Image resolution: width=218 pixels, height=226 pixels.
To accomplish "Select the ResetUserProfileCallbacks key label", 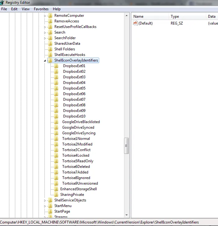I will click(x=75, y=27).
